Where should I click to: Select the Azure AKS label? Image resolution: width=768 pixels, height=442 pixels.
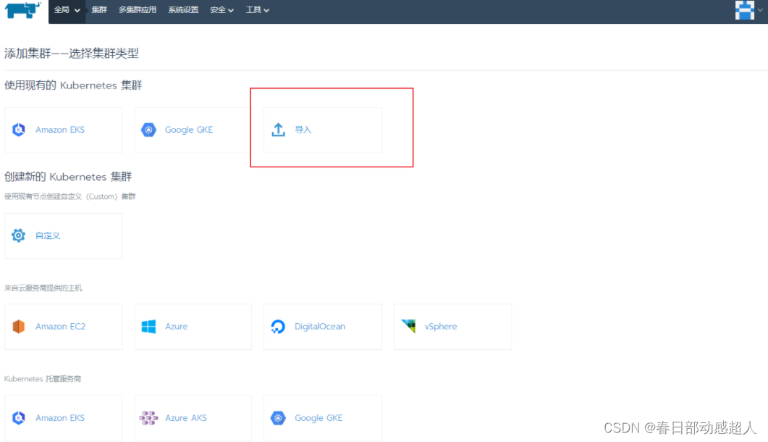185,418
